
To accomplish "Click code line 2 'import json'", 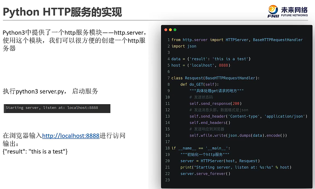I will (x=184, y=46).
